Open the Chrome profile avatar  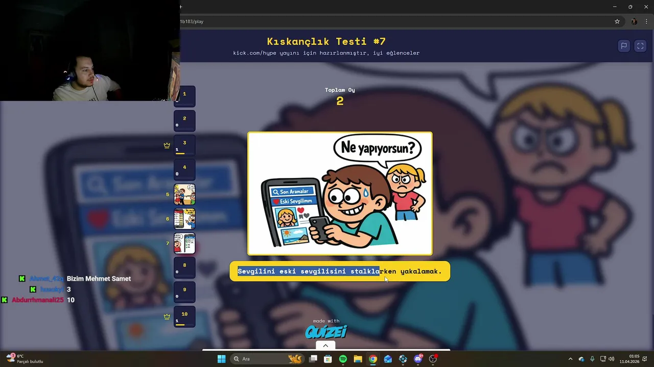[x=634, y=21]
